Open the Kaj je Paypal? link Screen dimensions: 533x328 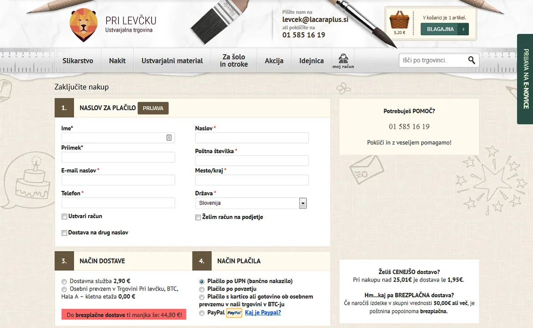(263, 313)
